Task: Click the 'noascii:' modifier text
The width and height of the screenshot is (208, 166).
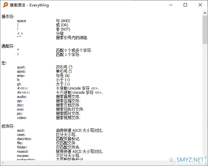Action: point(23,151)
